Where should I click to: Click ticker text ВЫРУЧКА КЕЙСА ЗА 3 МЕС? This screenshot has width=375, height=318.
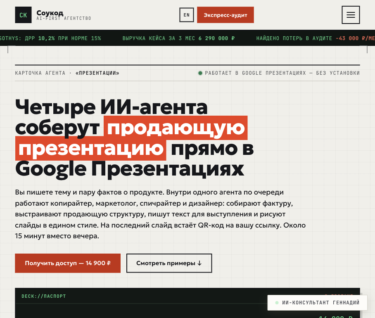point(159,38)
